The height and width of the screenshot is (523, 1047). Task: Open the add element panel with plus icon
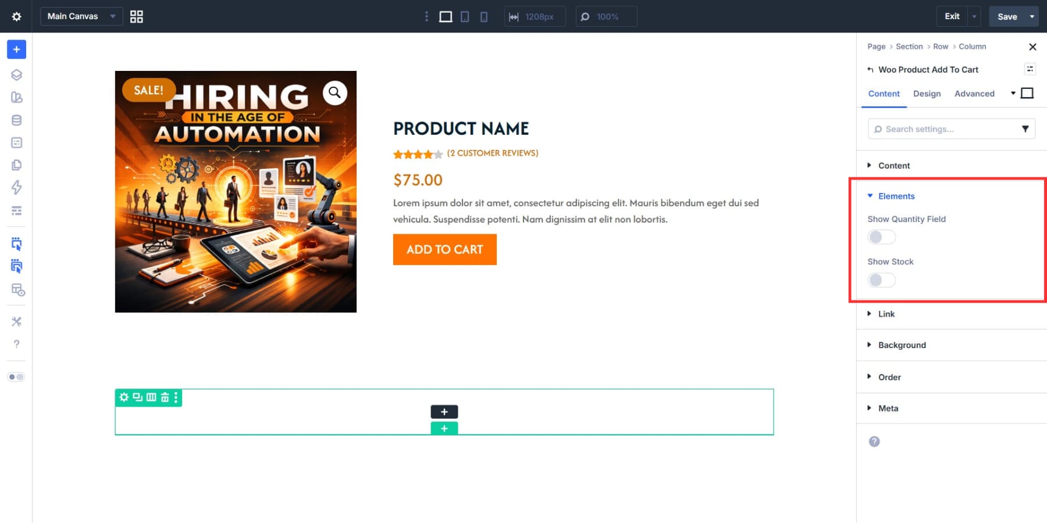click(x=16, y=49)
